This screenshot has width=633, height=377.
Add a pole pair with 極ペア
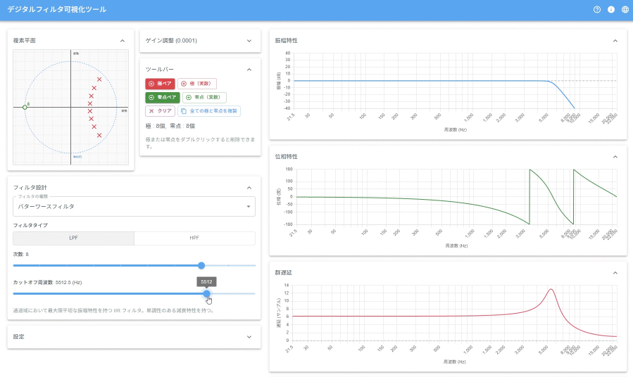(x=160, y=84)
